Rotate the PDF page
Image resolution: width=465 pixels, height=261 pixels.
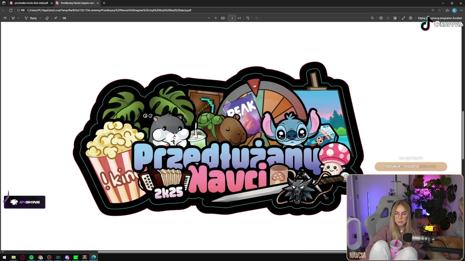[x=248, y=18]
